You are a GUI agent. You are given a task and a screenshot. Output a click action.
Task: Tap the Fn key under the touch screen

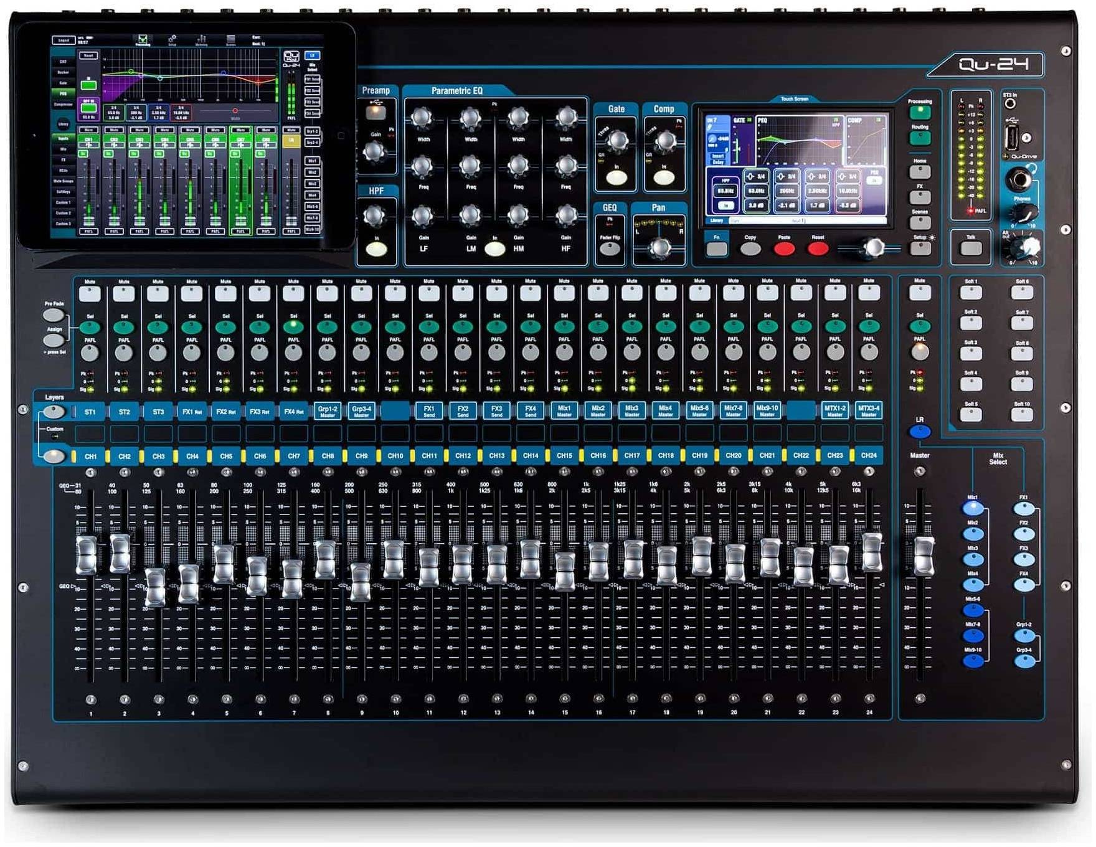717,248
